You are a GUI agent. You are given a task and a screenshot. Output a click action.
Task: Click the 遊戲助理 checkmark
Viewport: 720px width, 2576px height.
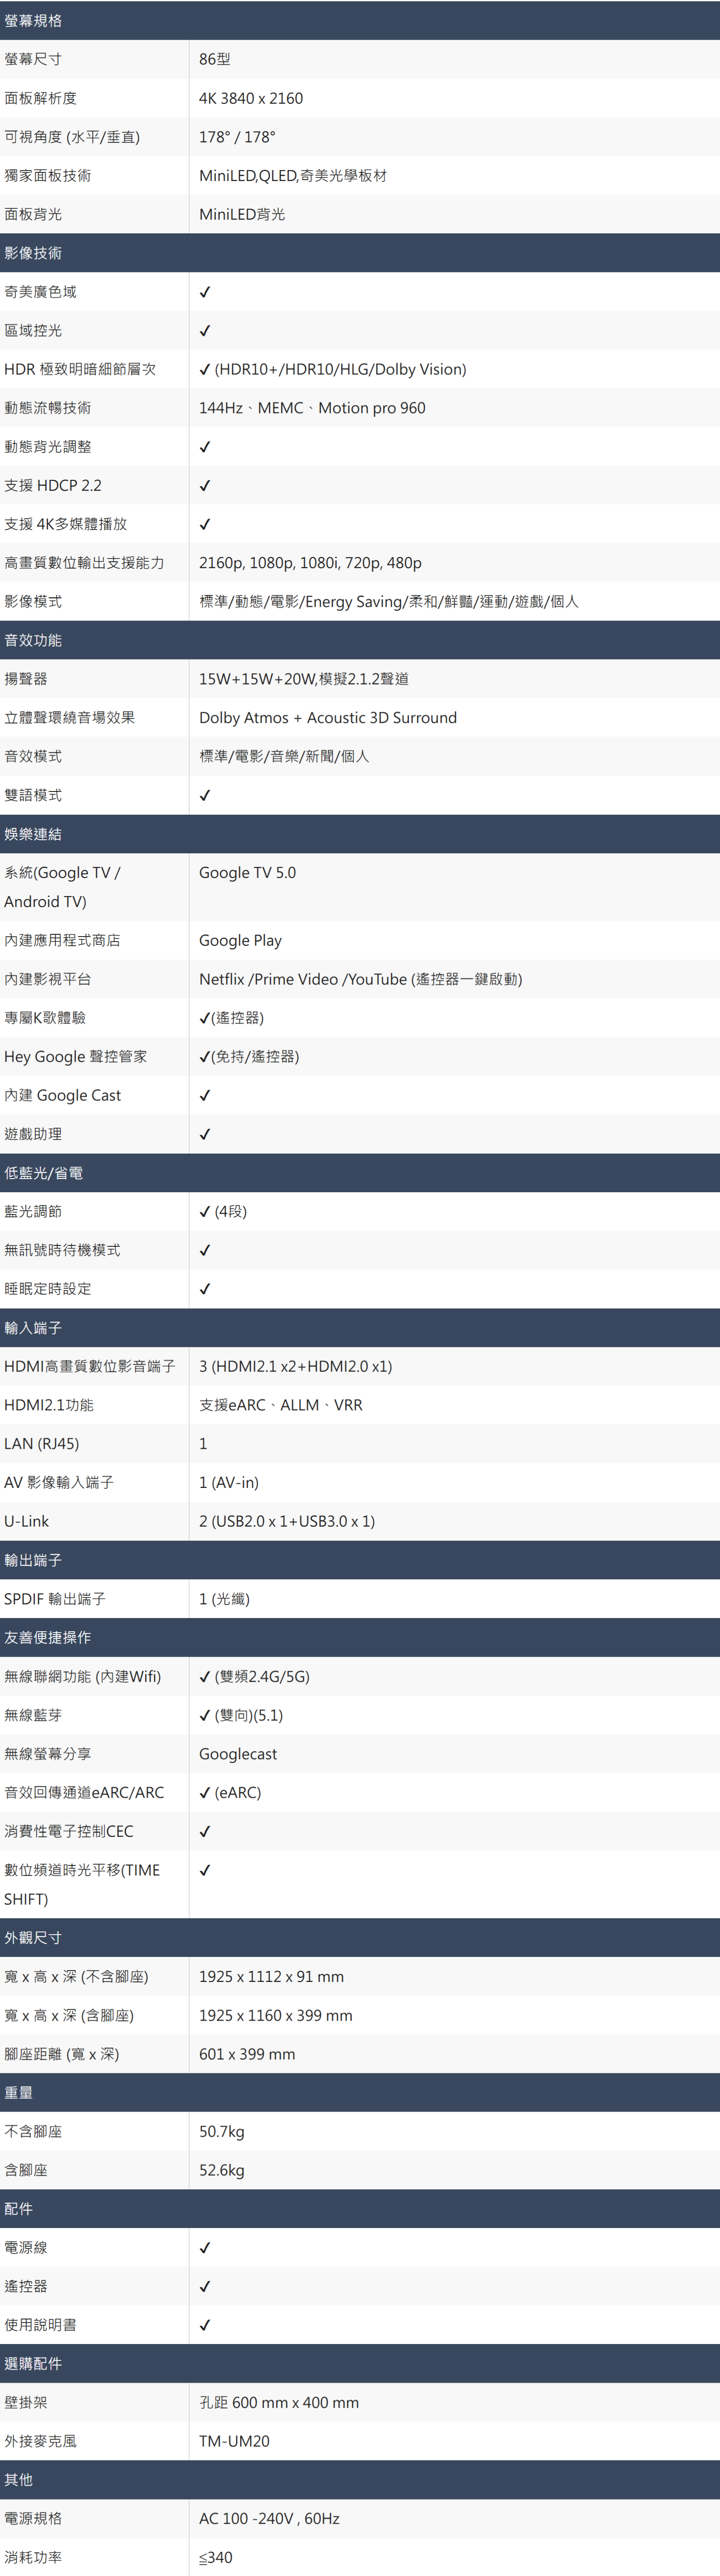[205, 1135]
